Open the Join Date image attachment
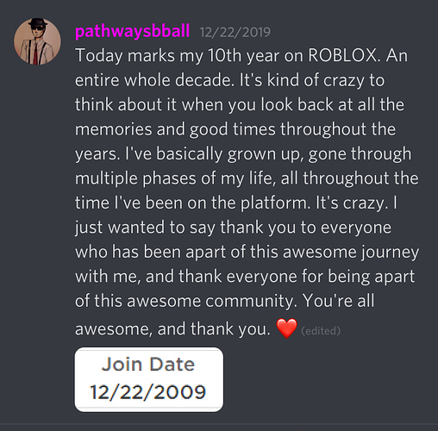 pyautogui.click(x=149, y=379)
